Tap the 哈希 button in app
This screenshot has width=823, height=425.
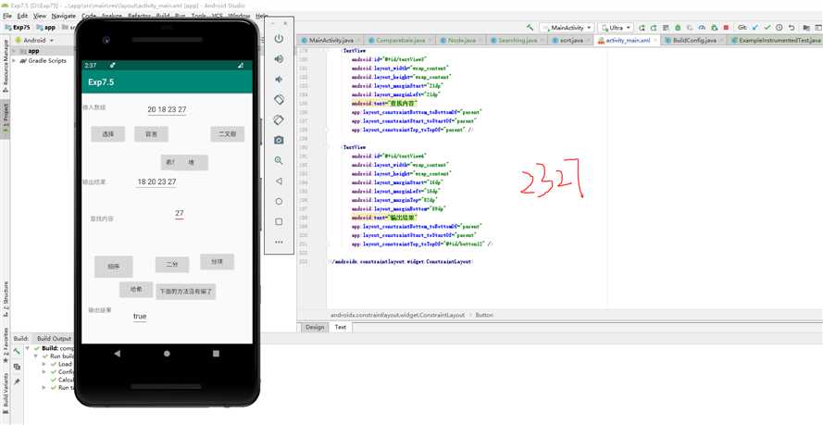(x=136, y=290)
